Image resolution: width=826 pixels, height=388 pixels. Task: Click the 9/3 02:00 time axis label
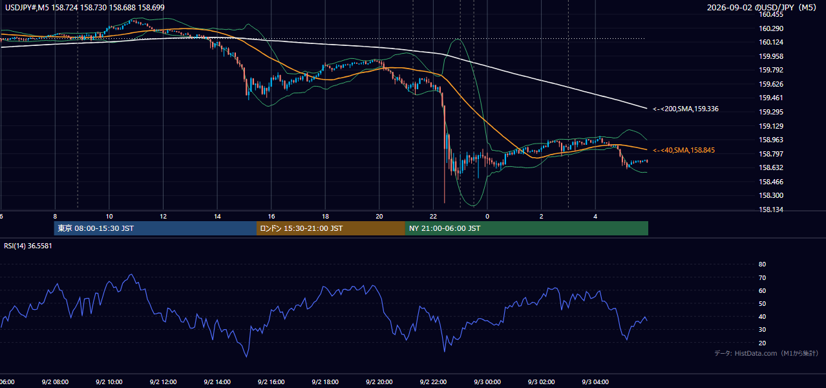[541, 382]
